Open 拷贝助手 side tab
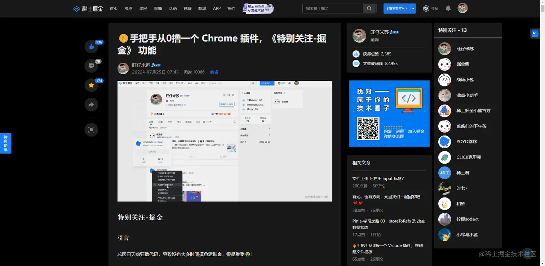This screenshot has height=266, width=545. [5, 143]
